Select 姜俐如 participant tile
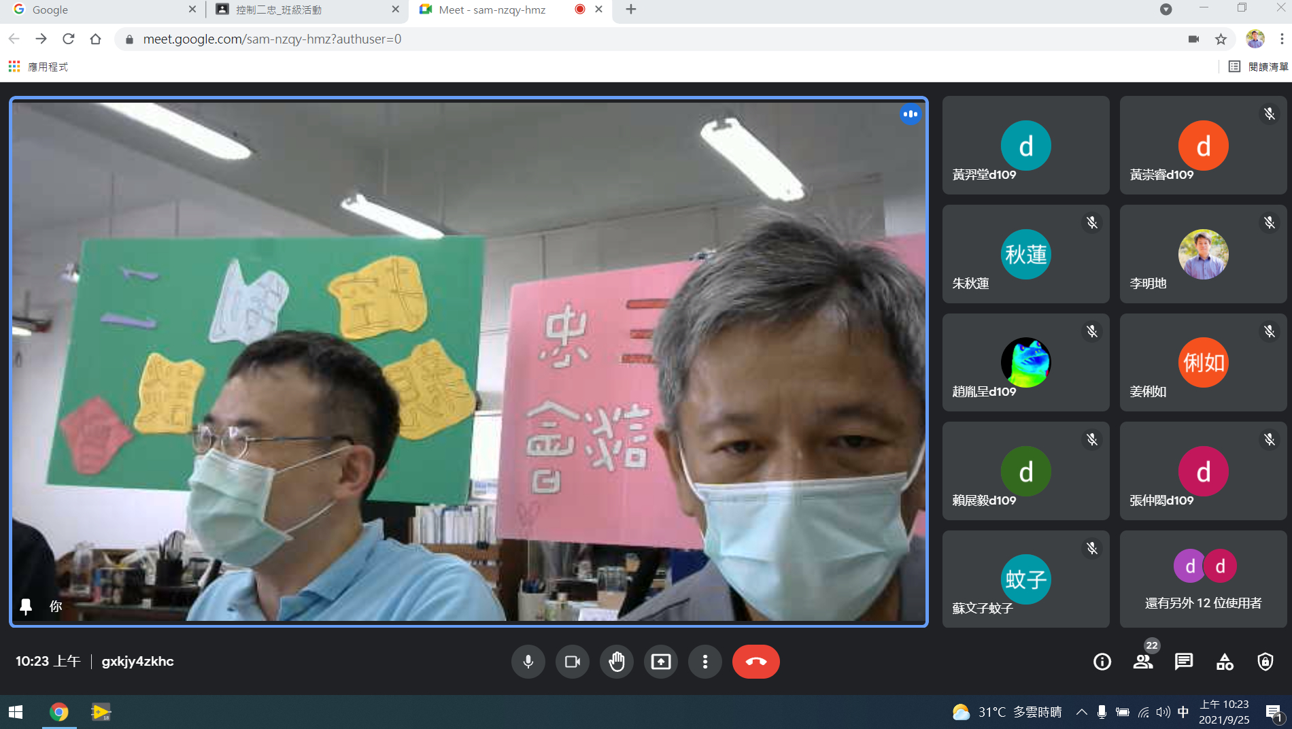Viewport: 1292px width, 729px height. click(1203, 362)
